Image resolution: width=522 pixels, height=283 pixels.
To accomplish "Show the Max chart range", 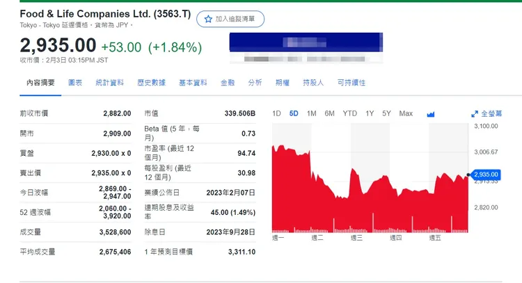I will (x=406, y=113).
